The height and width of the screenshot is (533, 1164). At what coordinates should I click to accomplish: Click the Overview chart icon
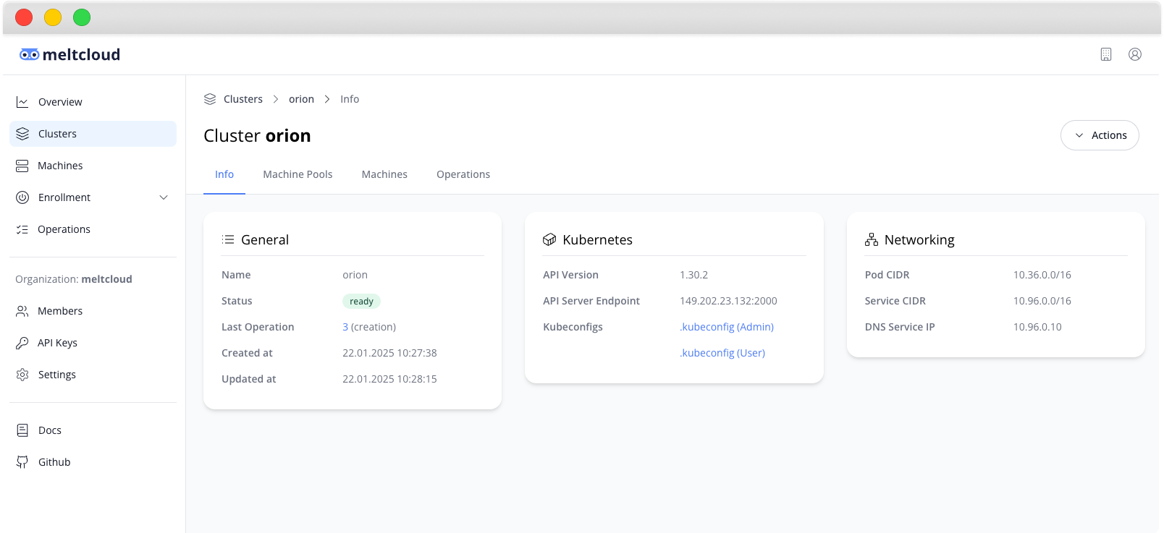click(22, 102)
